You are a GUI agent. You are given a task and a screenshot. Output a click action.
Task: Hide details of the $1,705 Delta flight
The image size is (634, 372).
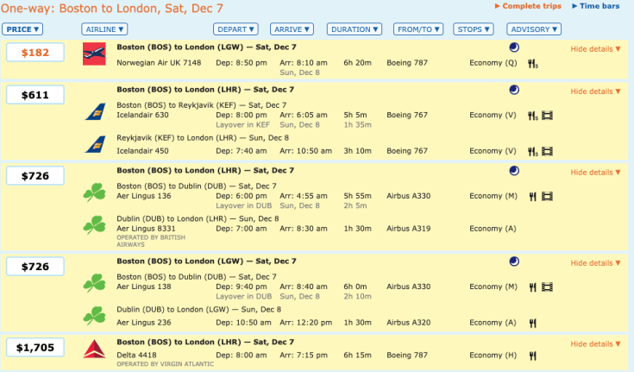(595, 344)
